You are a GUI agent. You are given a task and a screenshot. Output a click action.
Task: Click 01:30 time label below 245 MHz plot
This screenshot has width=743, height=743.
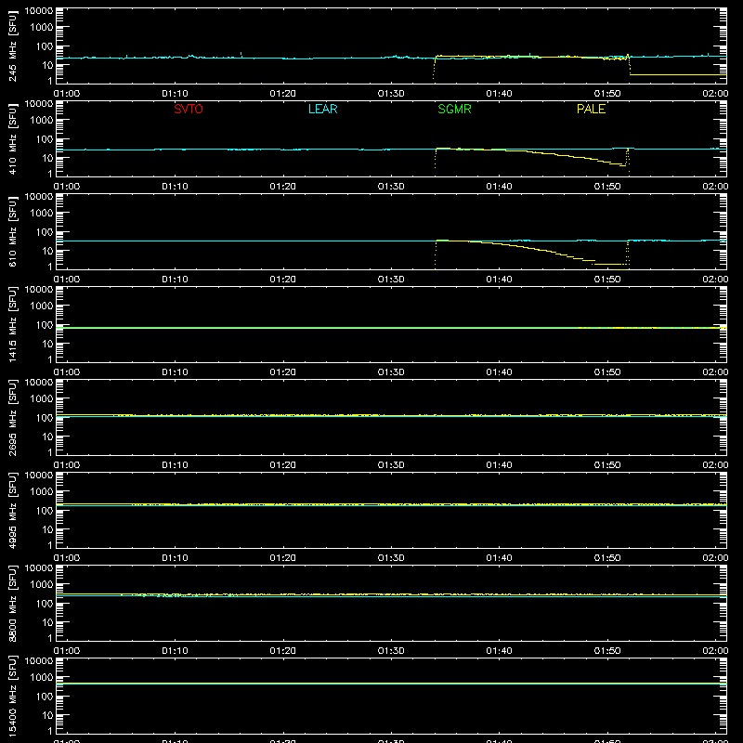(391, 94)
